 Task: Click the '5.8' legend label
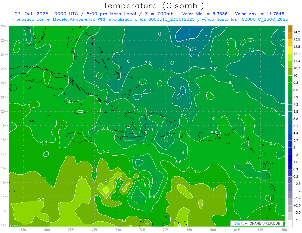pos(296,119)
